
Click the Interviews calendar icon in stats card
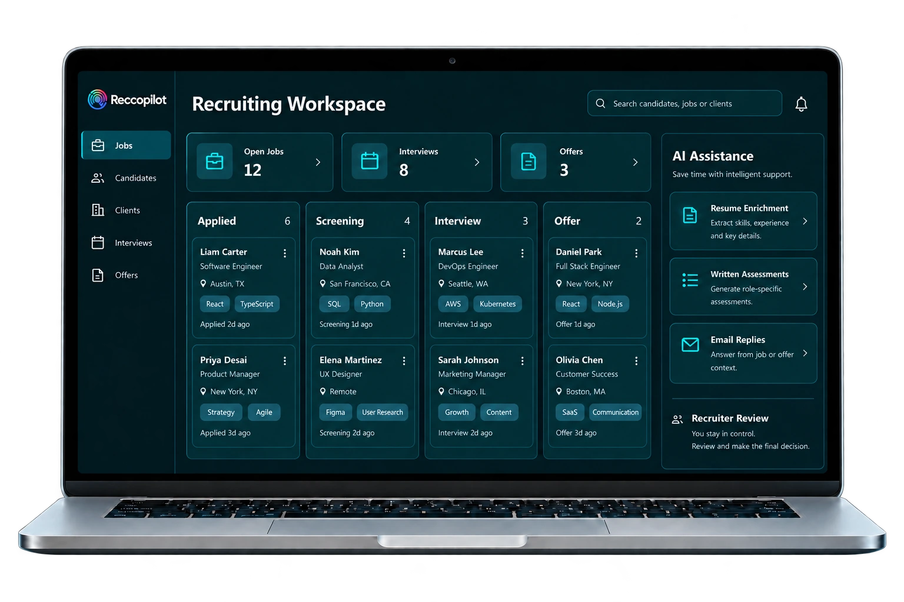[370, 161]
